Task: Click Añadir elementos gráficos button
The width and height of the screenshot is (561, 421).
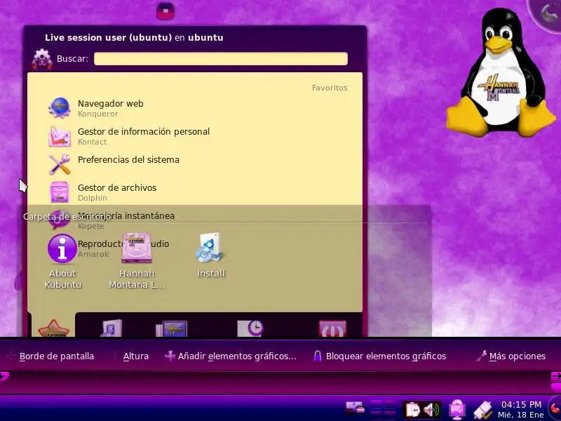Action: tap(231, 356)
